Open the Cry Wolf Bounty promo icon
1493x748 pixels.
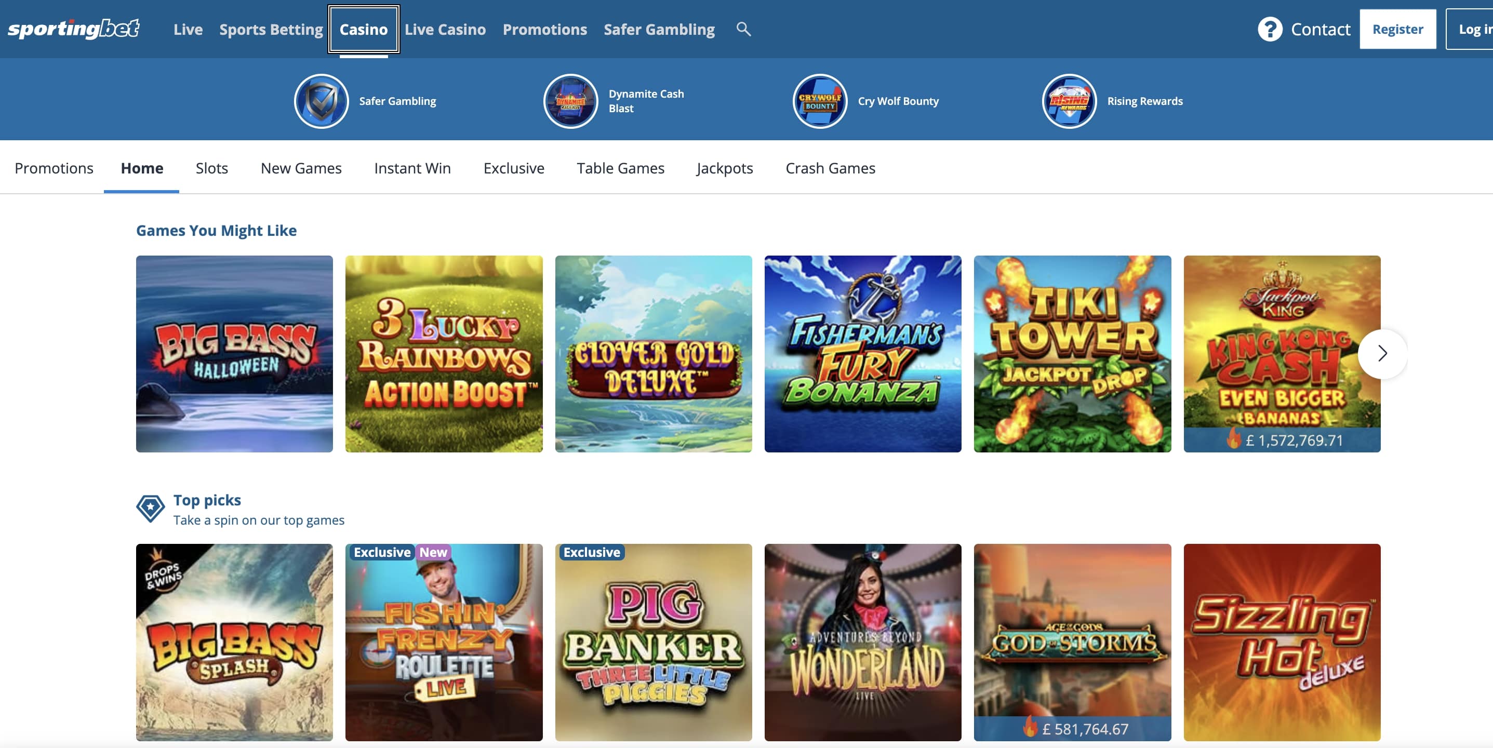[x=820, y=101]
